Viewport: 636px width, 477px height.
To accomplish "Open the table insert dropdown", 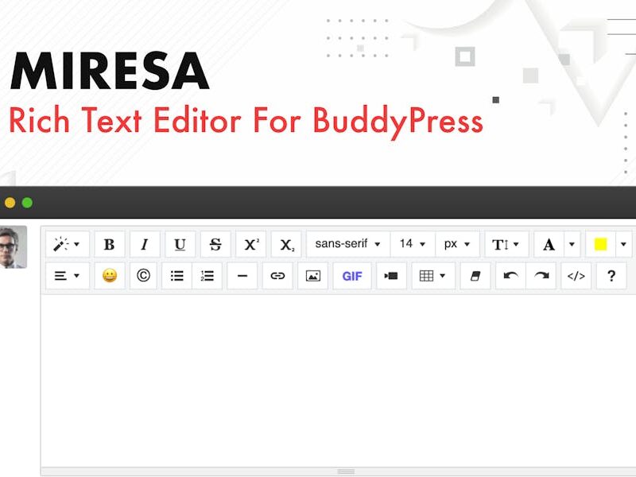I will [x=433, y=276].
